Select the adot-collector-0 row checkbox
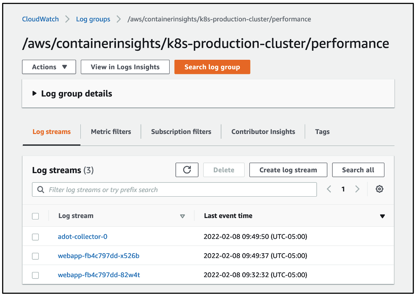The image size is (416, 297). coord(35,237)
